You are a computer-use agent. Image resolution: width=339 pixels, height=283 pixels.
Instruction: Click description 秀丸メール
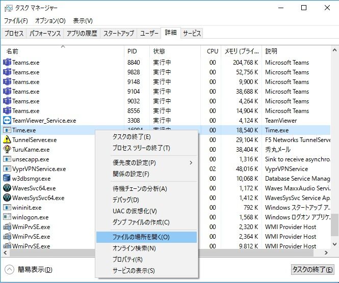pos(278,149)
